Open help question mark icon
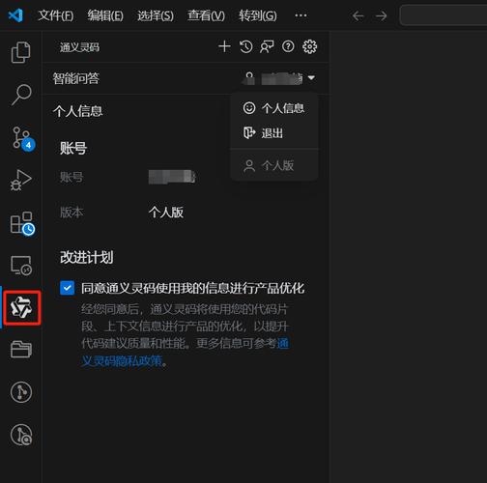Screen dimensions: 487x483 click(x=288, y=46)
